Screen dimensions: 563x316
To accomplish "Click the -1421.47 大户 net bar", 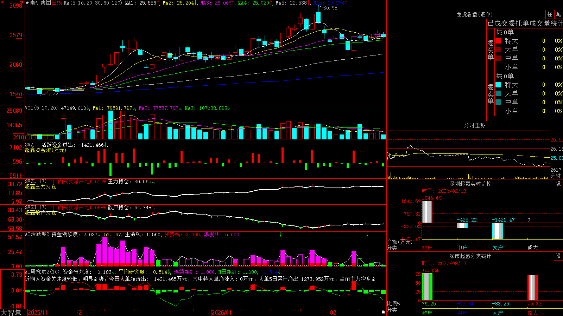I will [498, 231].
